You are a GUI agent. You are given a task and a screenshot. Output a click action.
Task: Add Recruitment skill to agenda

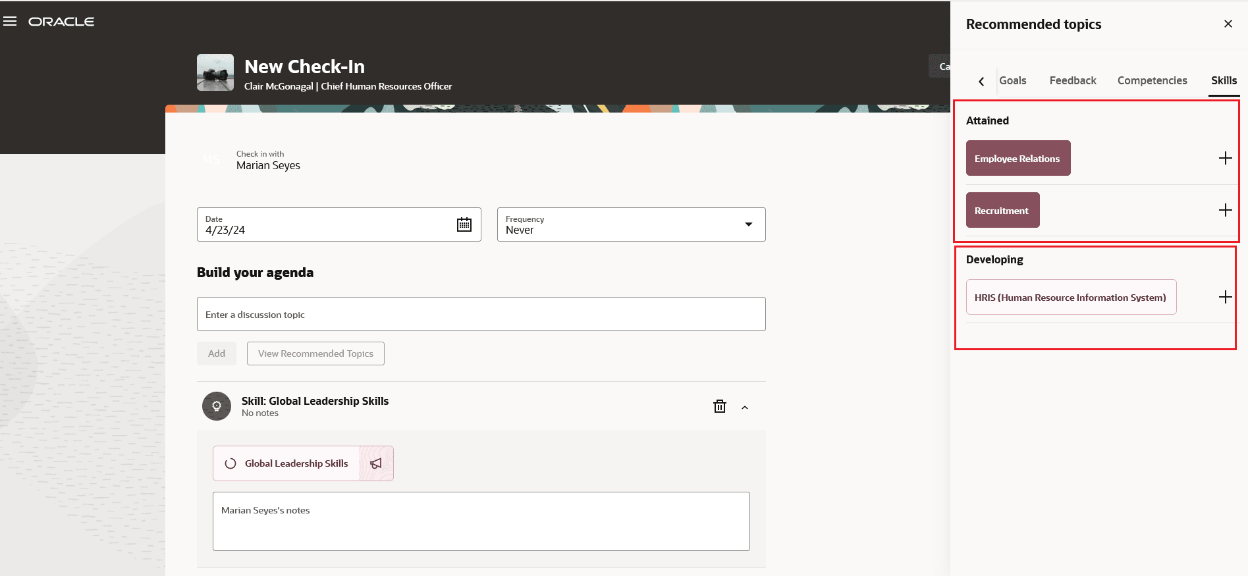pos(1225,210)
